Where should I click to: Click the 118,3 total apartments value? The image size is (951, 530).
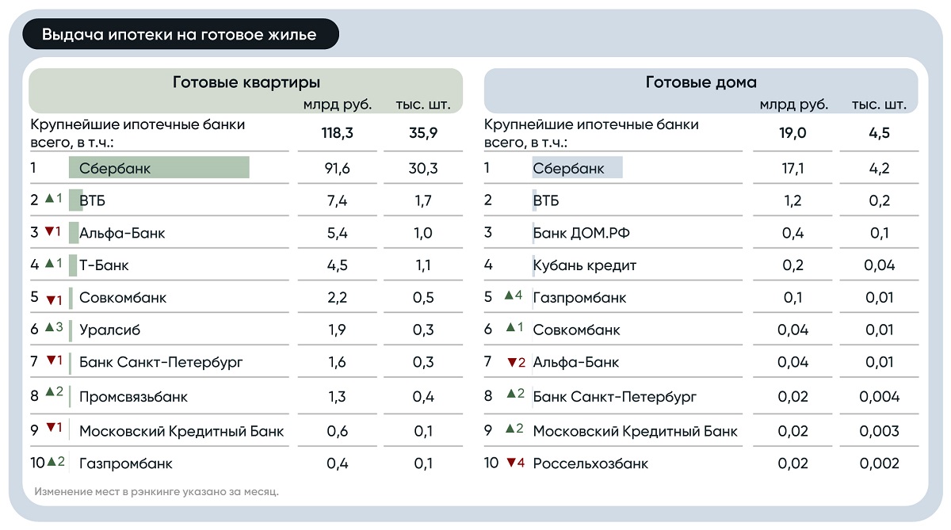337,133
